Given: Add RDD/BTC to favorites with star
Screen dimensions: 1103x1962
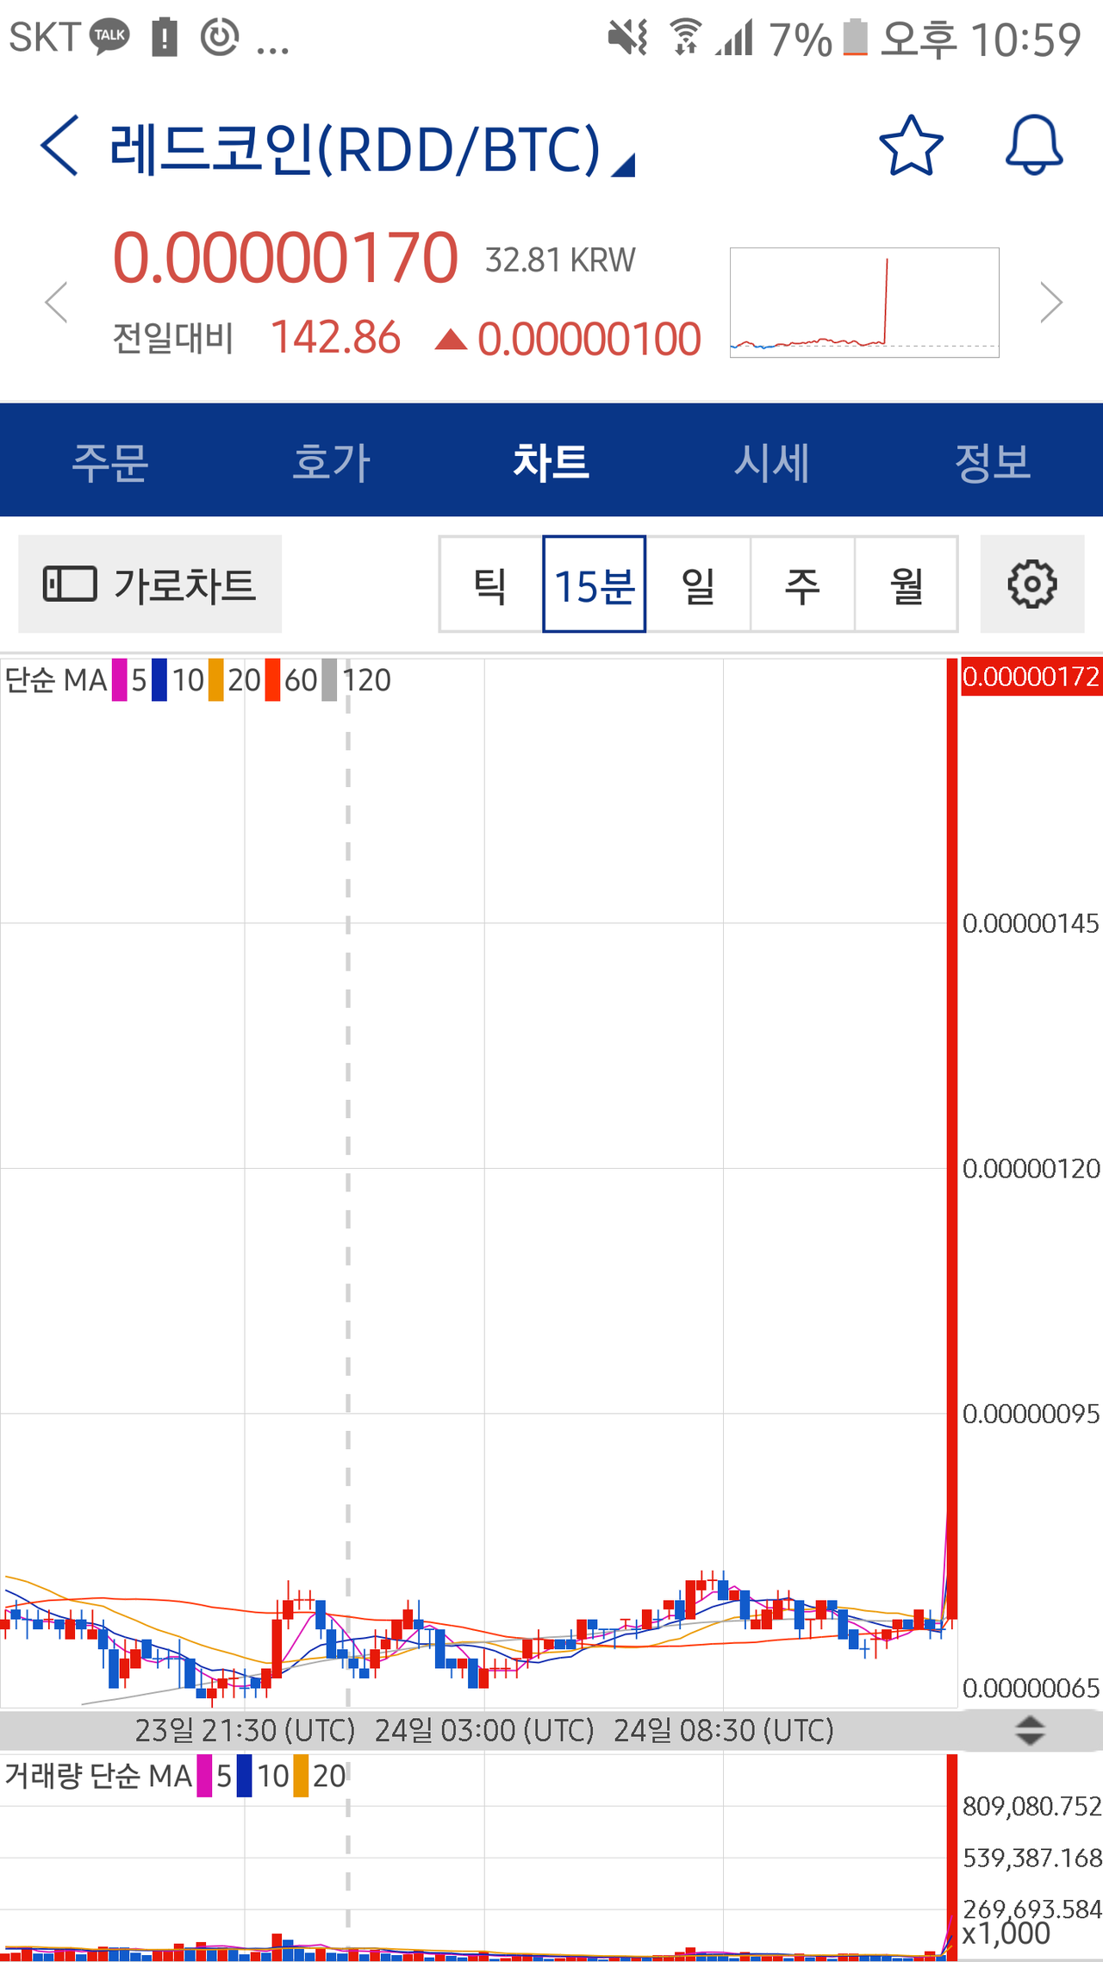Looking at the screenshot, I should pos(911,145).
